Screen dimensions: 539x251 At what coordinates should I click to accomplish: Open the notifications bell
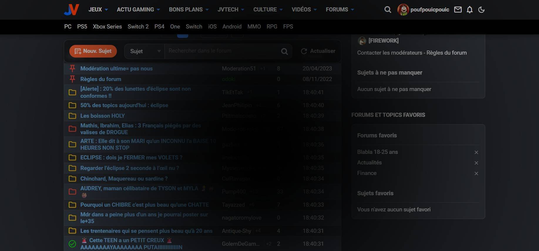pyautogui.click(x=470, y=10)
